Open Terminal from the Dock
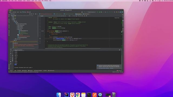 [x=89, y=95]
